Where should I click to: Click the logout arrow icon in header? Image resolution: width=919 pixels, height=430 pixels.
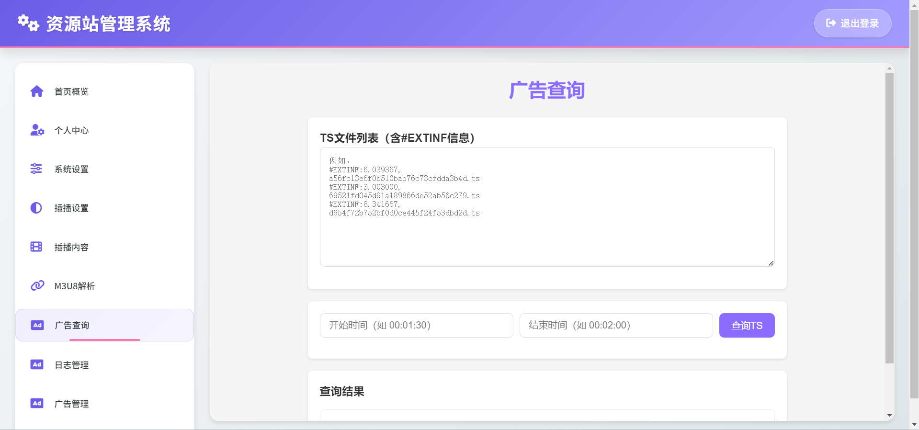831,23
